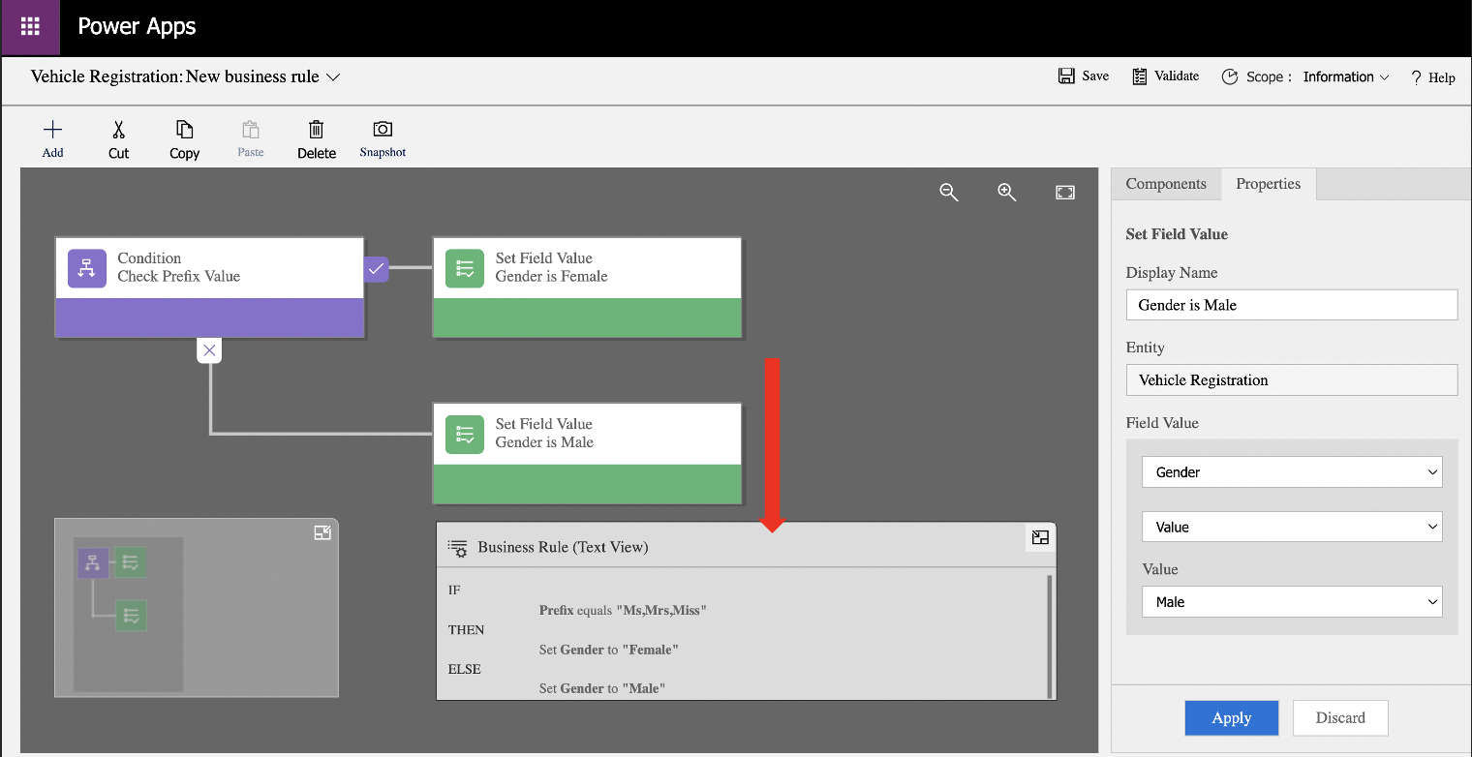This screenshot has width=1472, height=757.
Task: Click the Apply button
Action: [1232, 717]
